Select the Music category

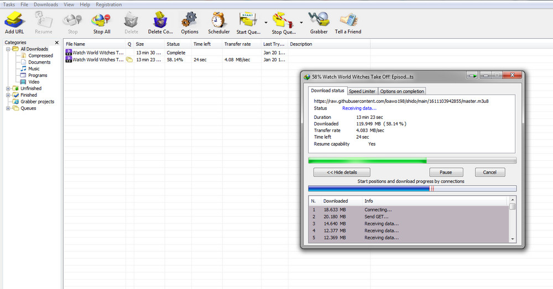pos(34,69)
